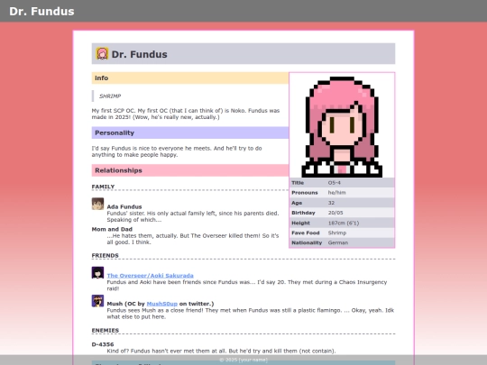Click the D-4356 enemy entry name
The width and height of the screenshot is (487, 365).
coord(103,344)
